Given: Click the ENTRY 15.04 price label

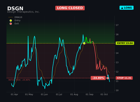Looking at the screenshot, I should point(125,43).
